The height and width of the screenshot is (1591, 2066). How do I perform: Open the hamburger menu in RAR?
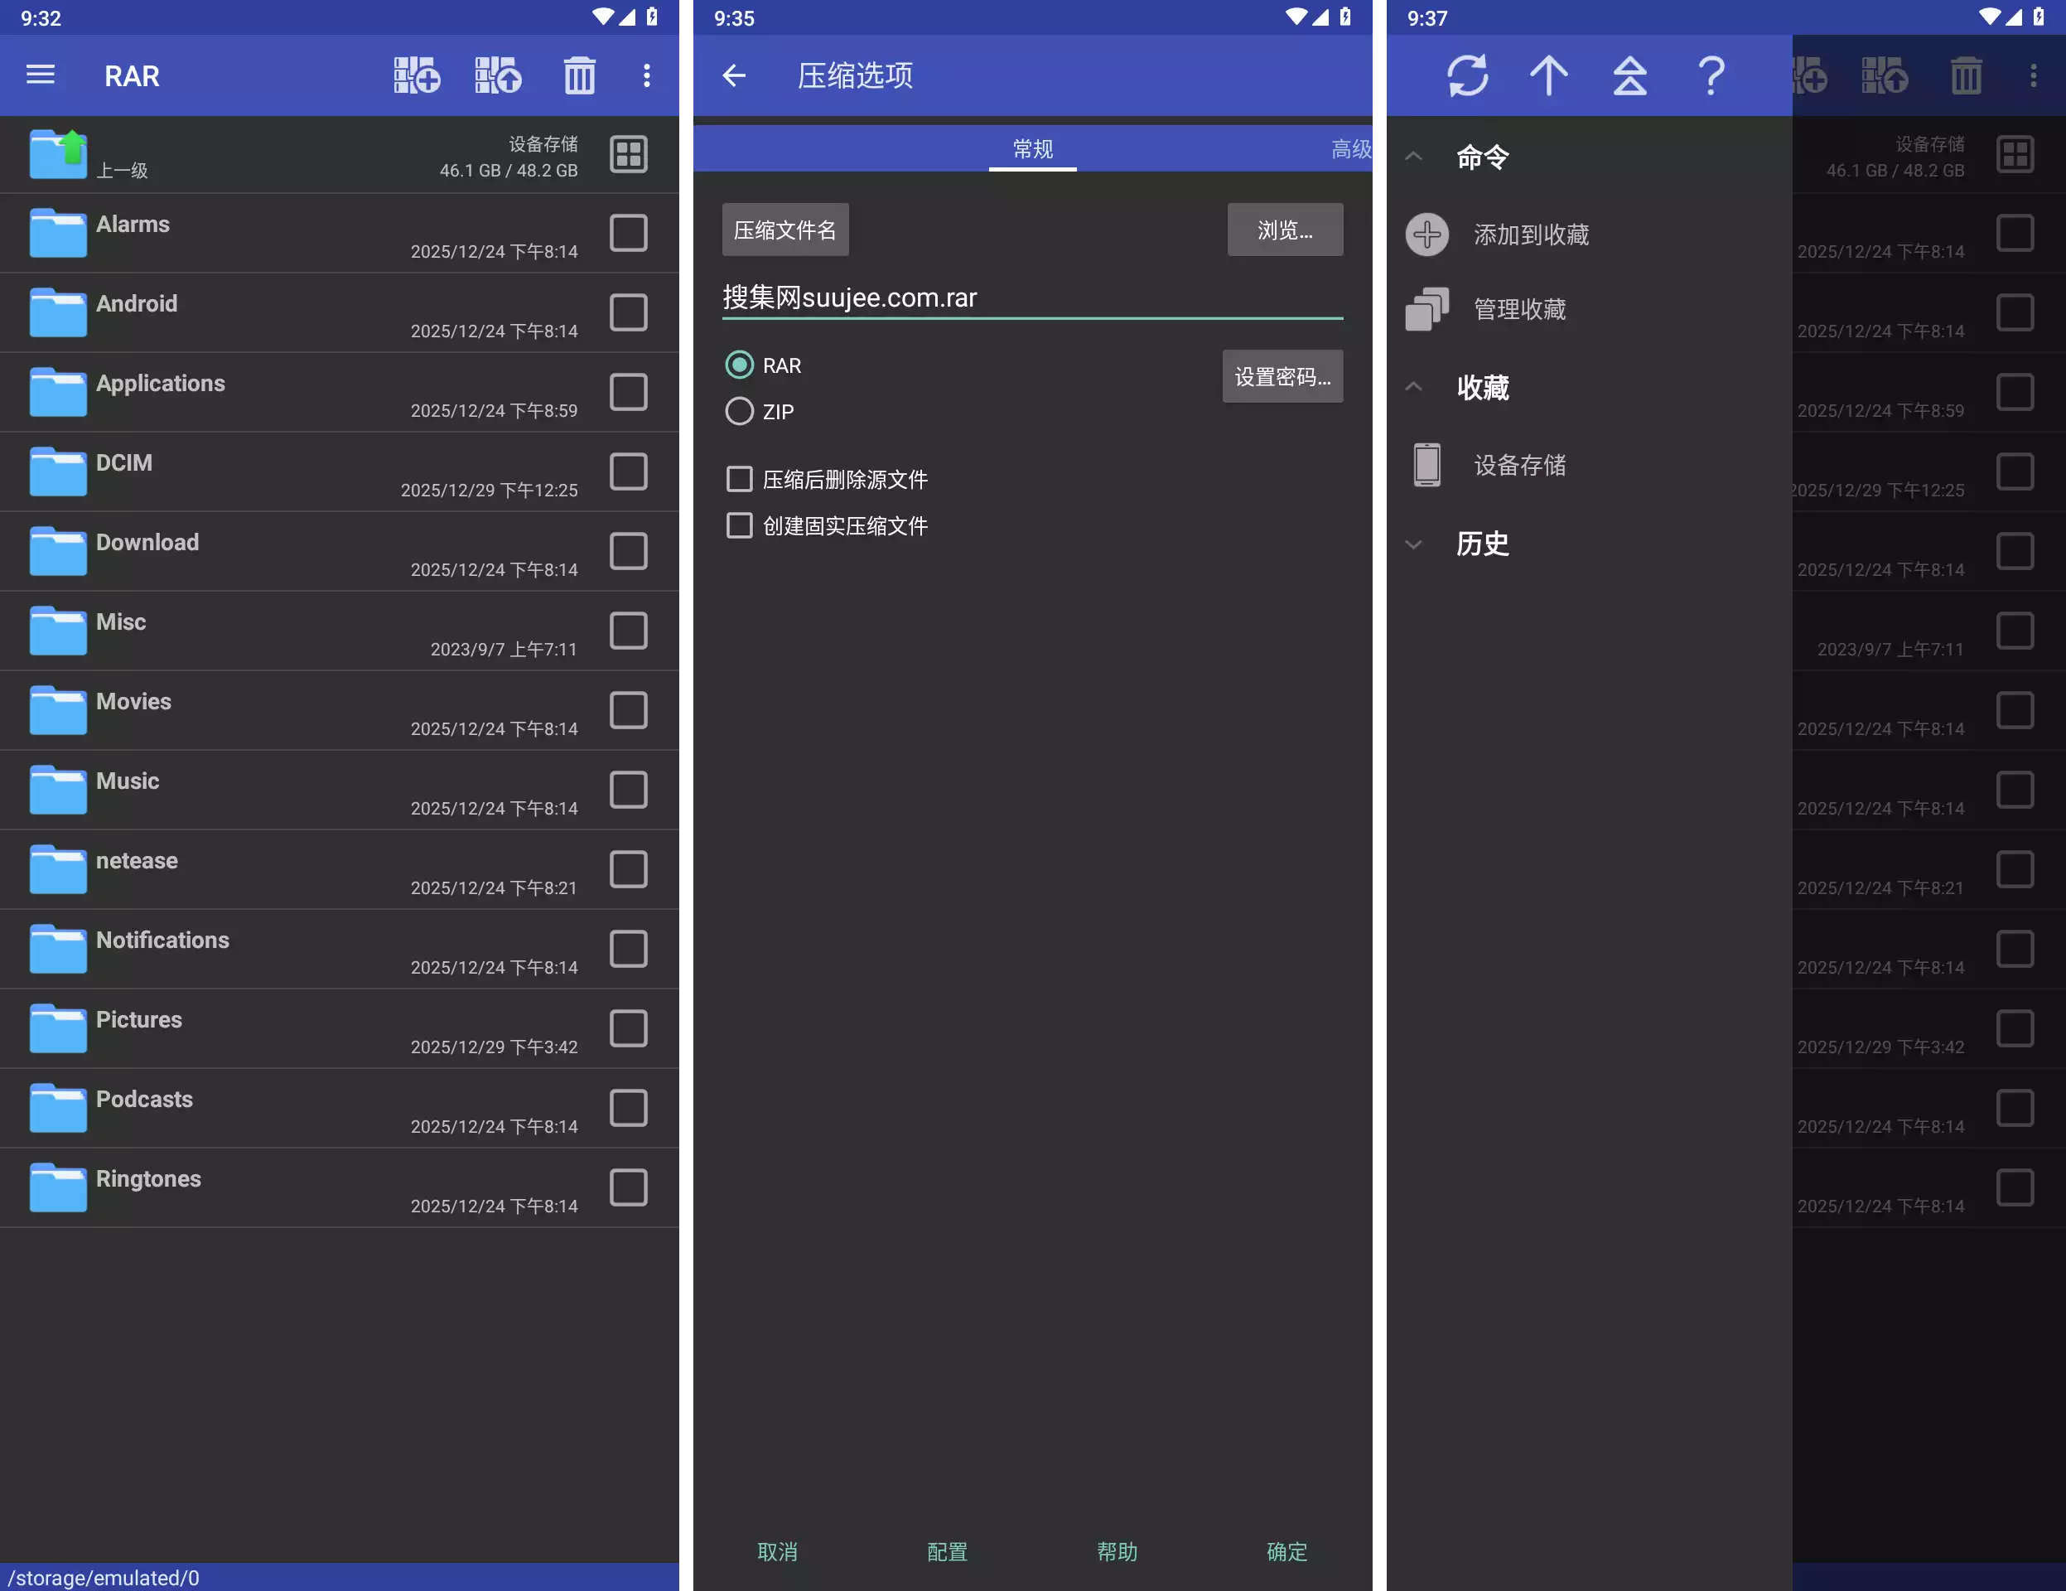[40, 75]
